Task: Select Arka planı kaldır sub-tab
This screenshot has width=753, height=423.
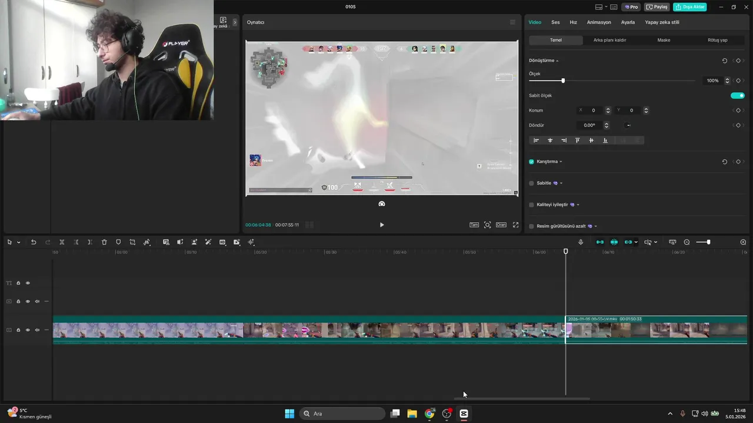Action: 609,40
